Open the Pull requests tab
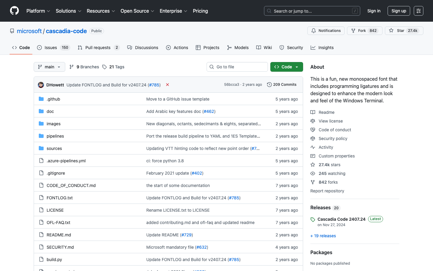 98,48
